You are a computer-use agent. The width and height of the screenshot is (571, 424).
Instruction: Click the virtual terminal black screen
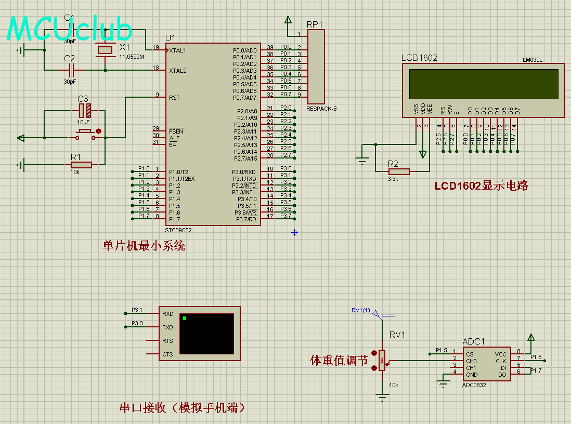pyautogui.click(x=206, y=334)
